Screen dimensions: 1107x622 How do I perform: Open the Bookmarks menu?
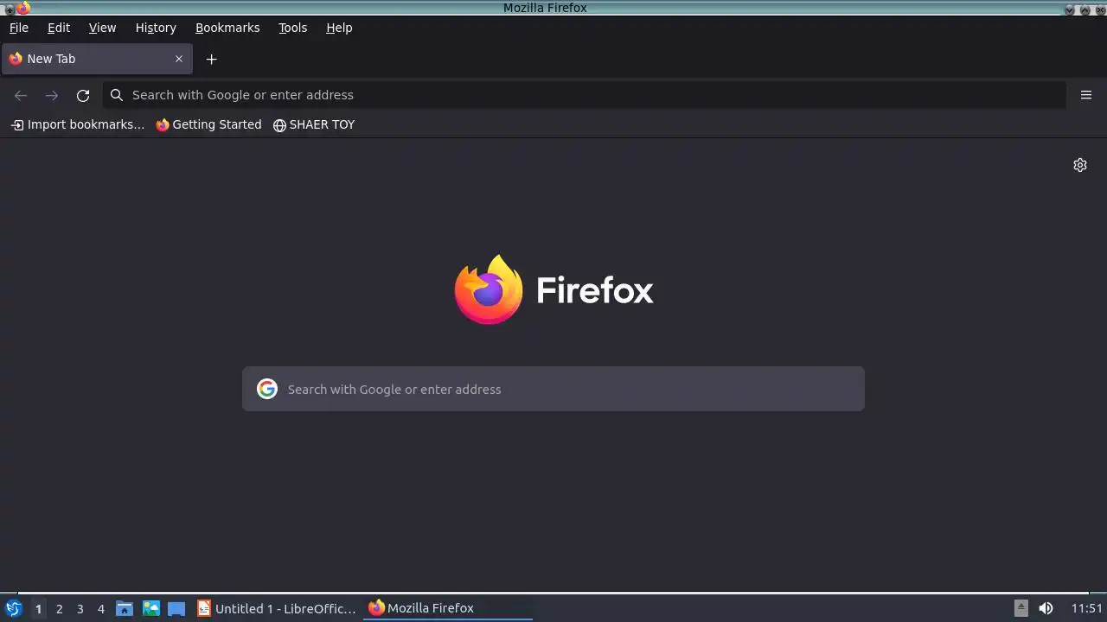point(227,28)
